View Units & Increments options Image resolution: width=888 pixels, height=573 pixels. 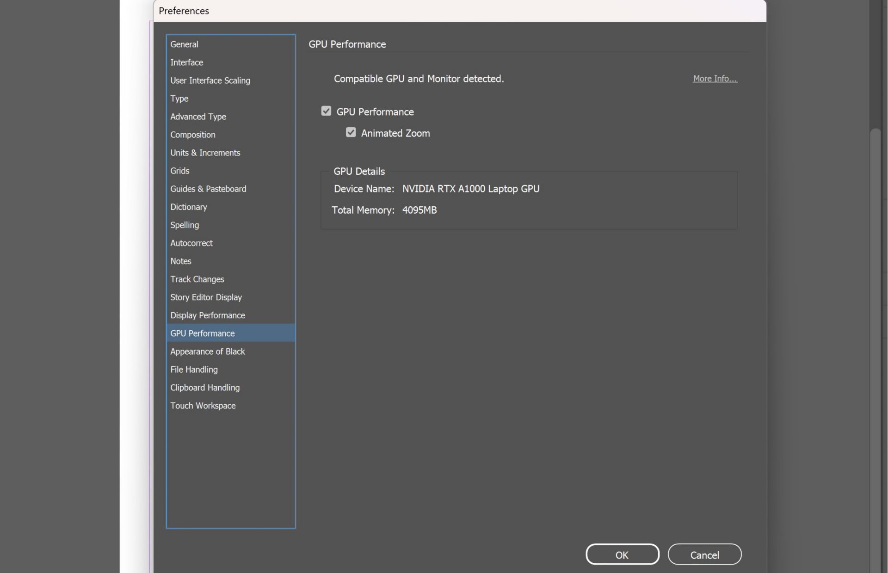205,153
